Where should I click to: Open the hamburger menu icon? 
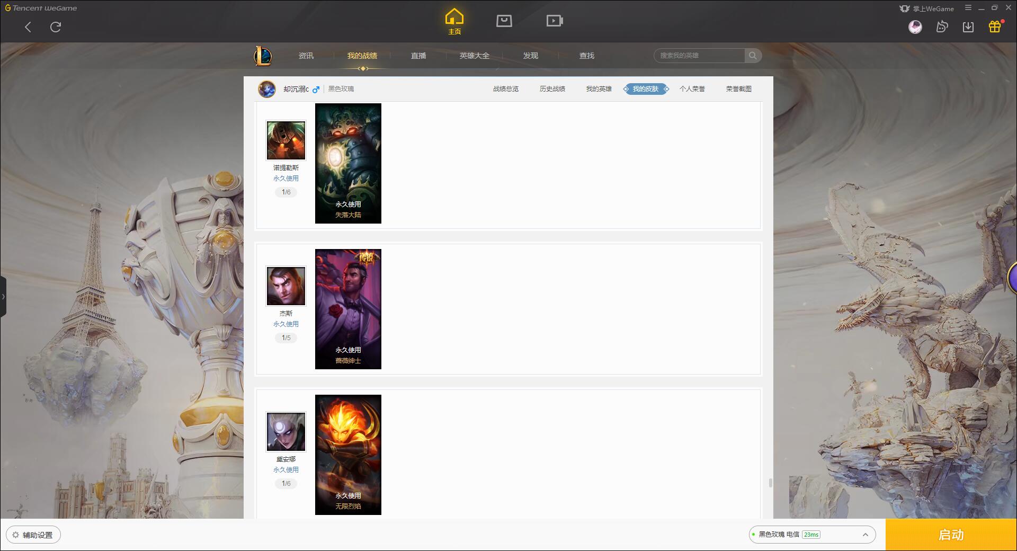968,8
